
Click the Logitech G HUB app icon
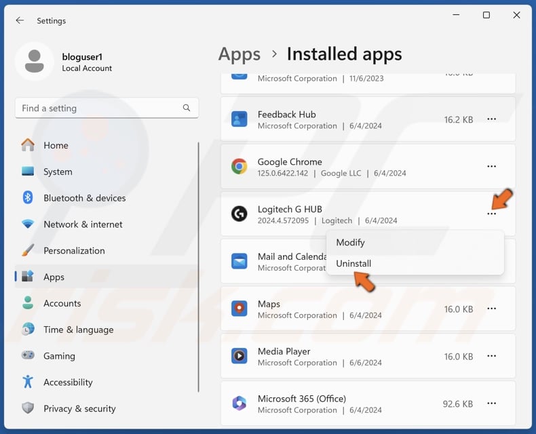point(239,214)
